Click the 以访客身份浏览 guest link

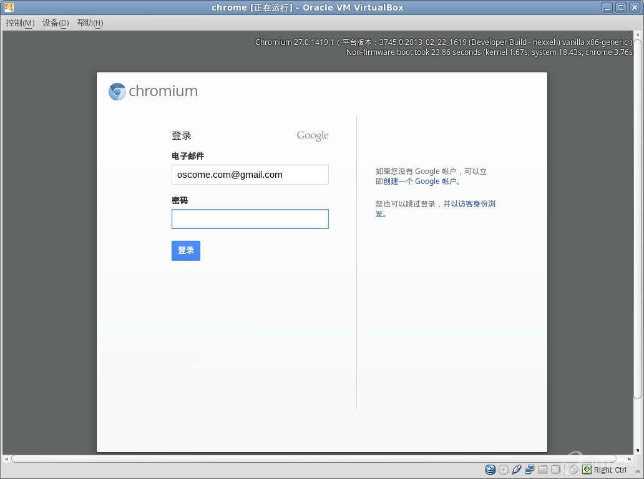pyautogui.click(x=473, y=204)
